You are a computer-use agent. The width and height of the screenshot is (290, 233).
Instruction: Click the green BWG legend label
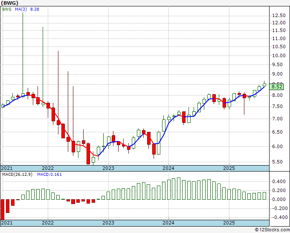(7, 9)
